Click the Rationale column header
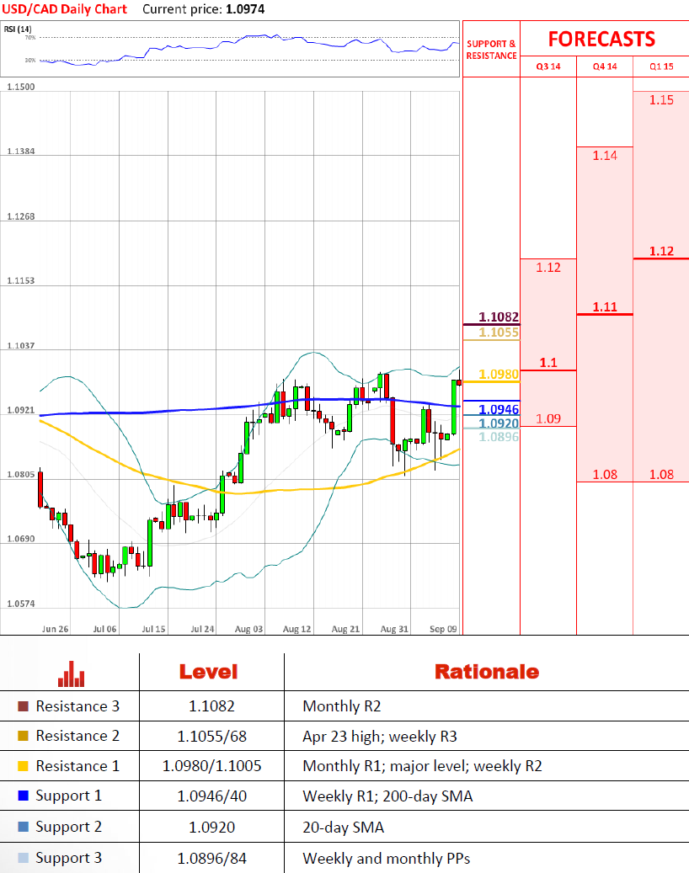The width and height of the screenshot is (689, 873). pyautogui.click(x=486, y=672)
